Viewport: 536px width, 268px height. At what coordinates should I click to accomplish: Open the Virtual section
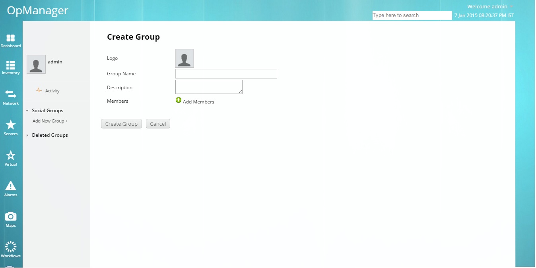pos(11,157)
